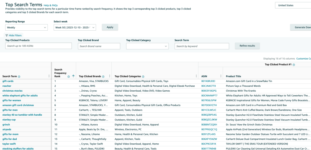Open the Top Clicked Category dropdown
The image size is (311, 150).
147,46
